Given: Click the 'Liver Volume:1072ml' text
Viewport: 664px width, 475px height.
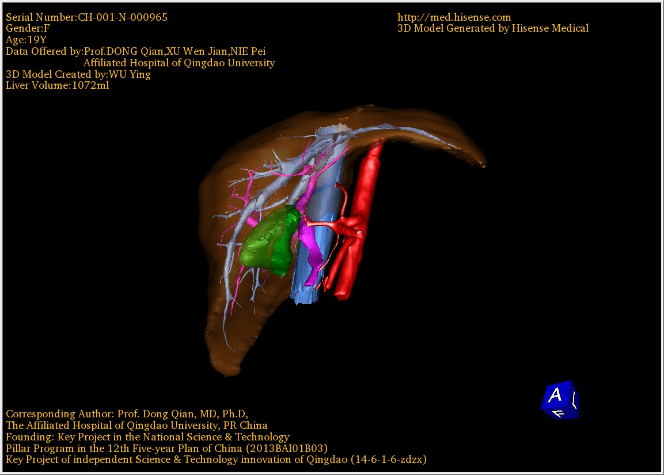Looking at the screenshot, I should click(57, 85).
